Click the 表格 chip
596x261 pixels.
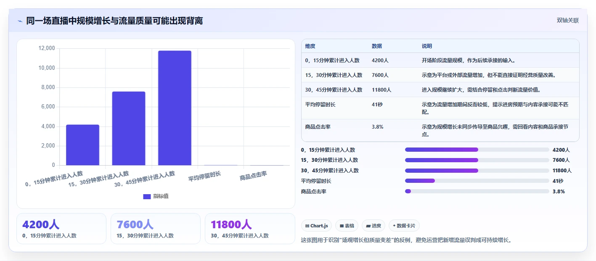pyautogui.click(x=347, y=226)
